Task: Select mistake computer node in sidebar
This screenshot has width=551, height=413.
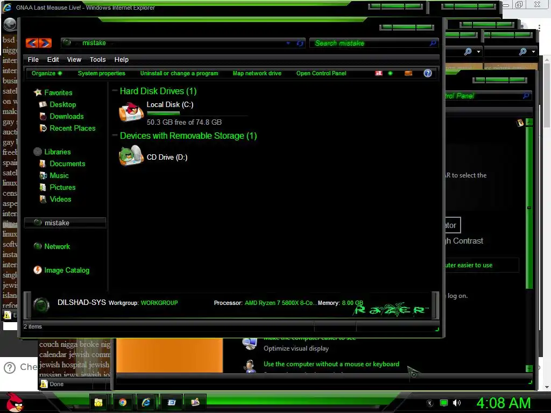Action: [65, 223]
